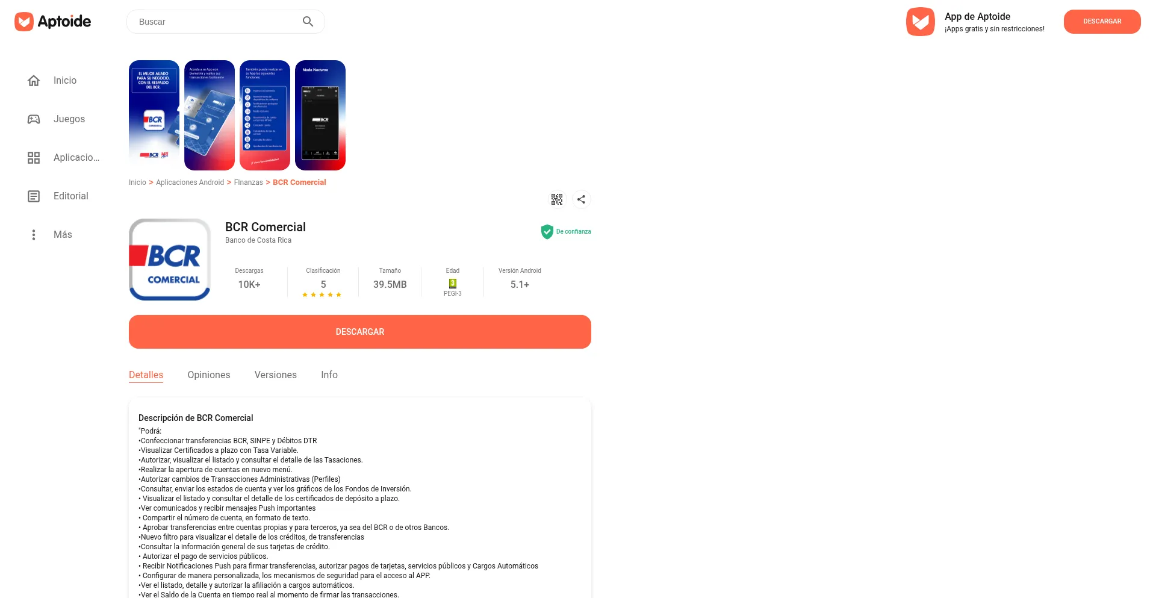Follow the Aplicaciones Android breadcrumb link
This screenshot has width=1156, height=598.
tap(190, 182)
